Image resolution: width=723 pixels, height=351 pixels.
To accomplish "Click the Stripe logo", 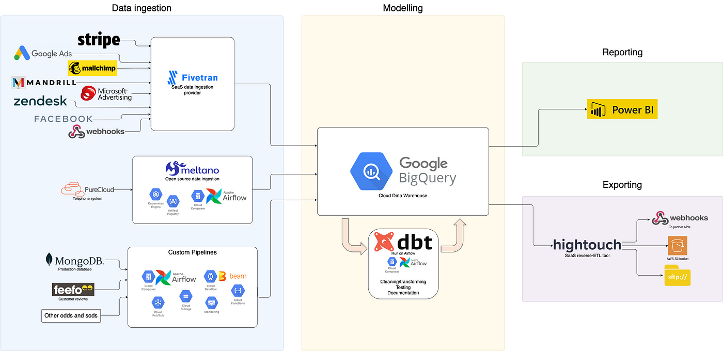I will [99, 40].
